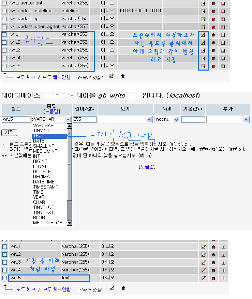Viewport: 252px width, 299px height.
Task: Tick the checkbox for wr_update_user_agent
Action: tap(4, 27)
